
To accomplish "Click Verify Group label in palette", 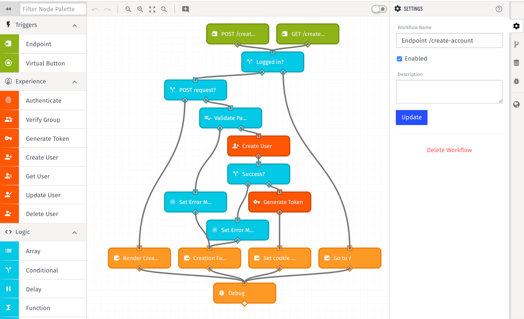I will [x=43, y=120].
